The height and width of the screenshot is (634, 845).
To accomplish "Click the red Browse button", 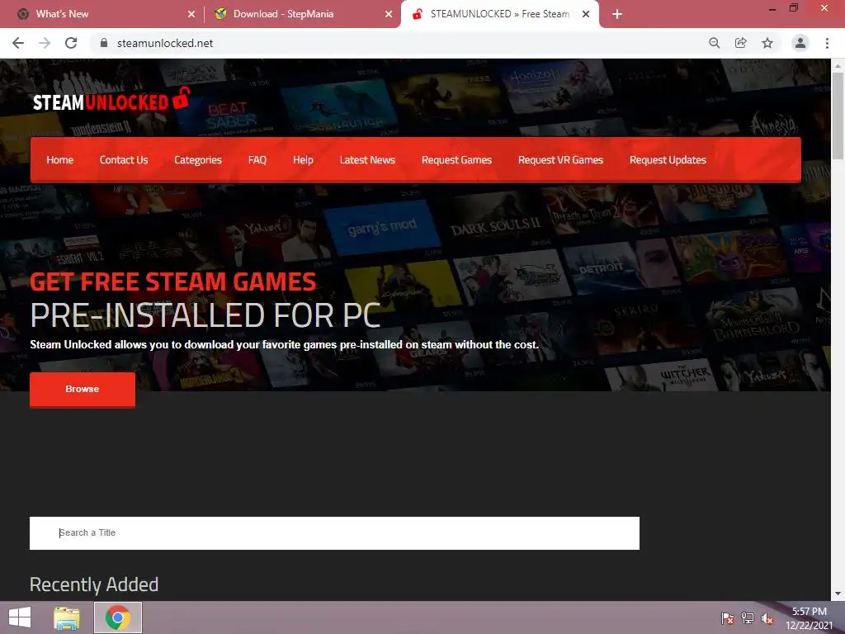I will click(x=83, y=390).
